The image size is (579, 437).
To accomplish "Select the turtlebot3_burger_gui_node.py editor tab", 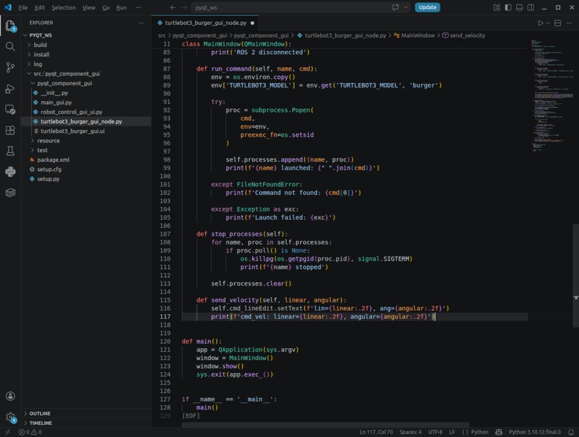I will pos(205,23).
